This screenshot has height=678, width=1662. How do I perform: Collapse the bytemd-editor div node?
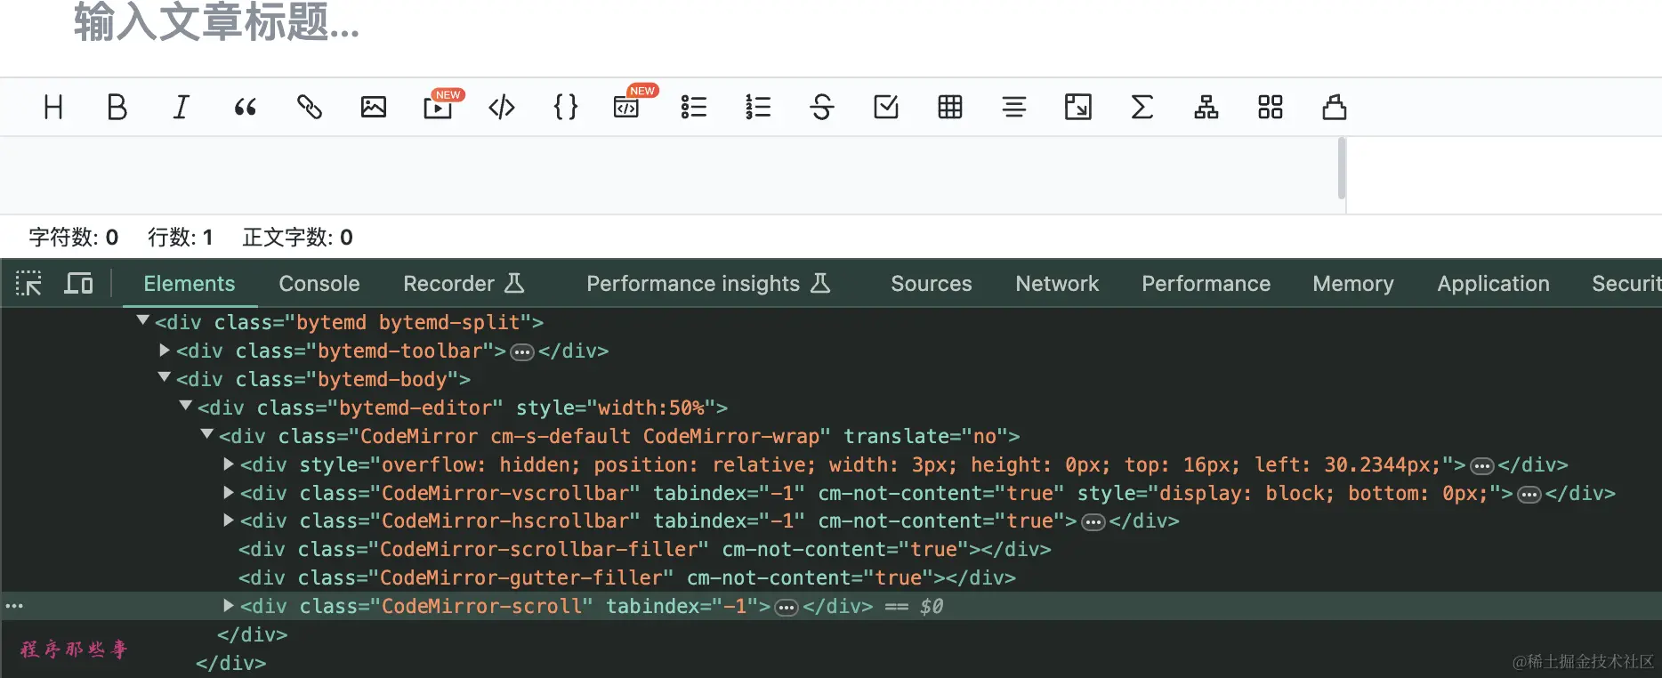185,406
